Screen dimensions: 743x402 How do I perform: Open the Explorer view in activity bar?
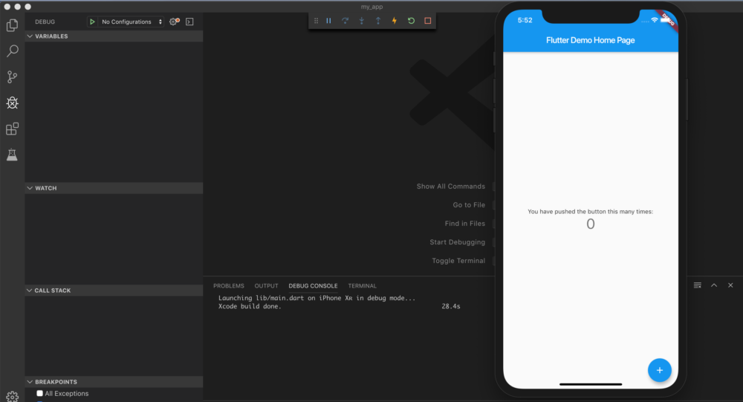pos(13,25)
